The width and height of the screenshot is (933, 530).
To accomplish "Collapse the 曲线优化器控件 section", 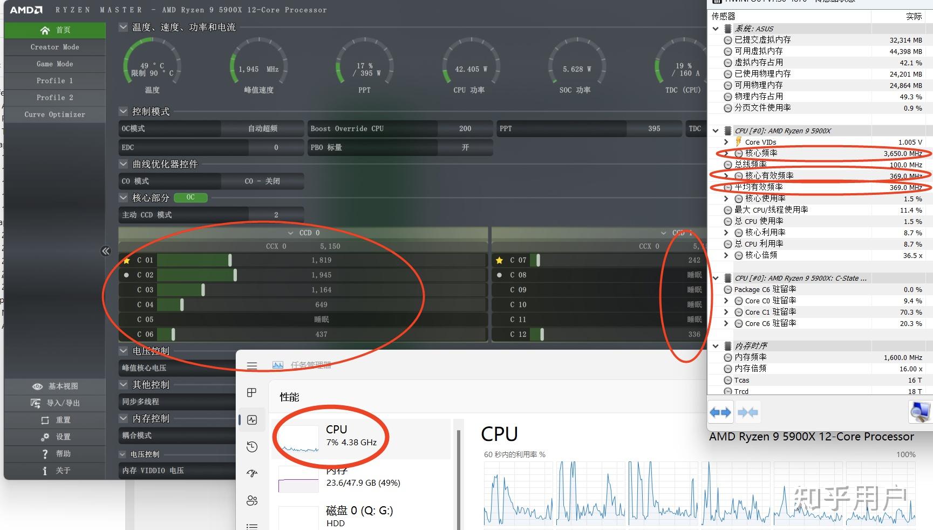I will click(x=123, y=164).
